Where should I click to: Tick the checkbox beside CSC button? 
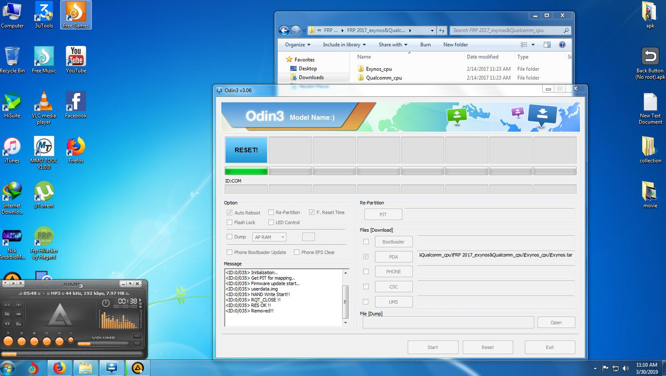(x=366, y=286)
